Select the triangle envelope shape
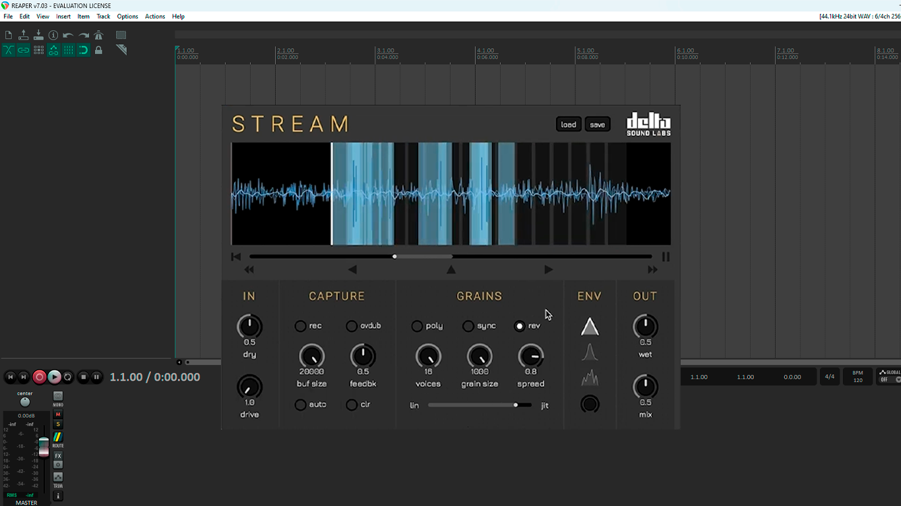The width and height of the screenshot is (901, 506). 590,327
